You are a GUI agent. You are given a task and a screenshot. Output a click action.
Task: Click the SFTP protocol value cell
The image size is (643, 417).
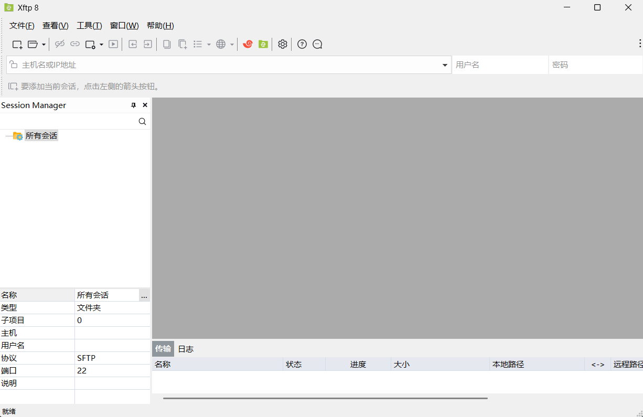(x=112, y=358)
